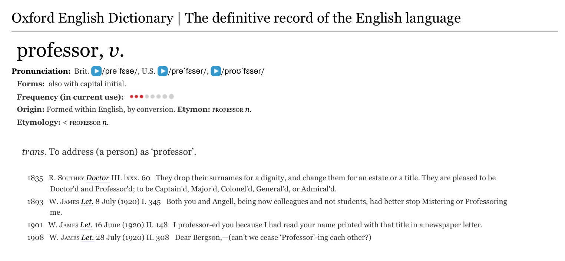This screenshot has width=565, height=261.
Task: Click the 'Pronunciation:' label
Action: (x=41, y=71)
